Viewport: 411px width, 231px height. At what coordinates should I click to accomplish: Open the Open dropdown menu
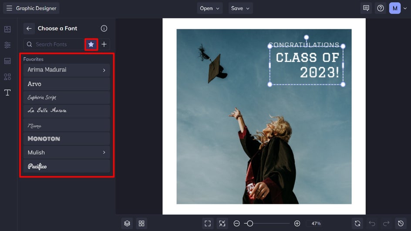tap(209, 8)
